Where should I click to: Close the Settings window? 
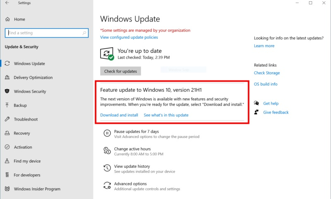click(x=324, y=3)
